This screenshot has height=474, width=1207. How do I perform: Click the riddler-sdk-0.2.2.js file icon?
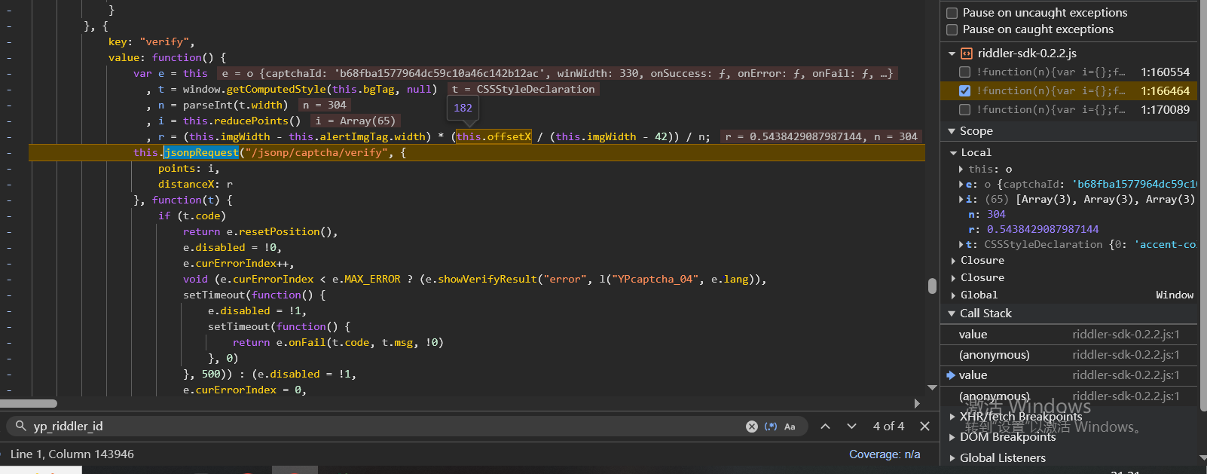(x=967, y=54)
